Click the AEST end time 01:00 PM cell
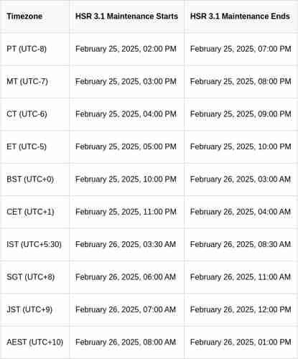This screenshot has width=298, height=359. coord(241,342)
